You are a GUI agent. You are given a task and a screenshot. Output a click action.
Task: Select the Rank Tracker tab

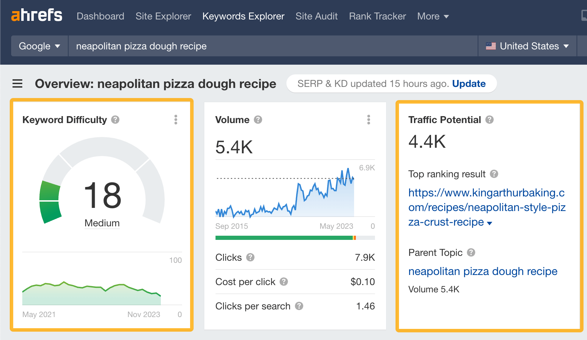tap(377, 16)
